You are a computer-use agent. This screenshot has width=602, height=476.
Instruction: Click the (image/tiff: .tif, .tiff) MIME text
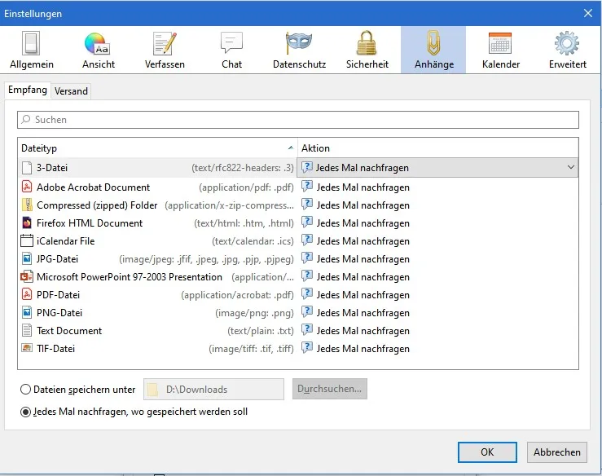(x=251, y=349)
